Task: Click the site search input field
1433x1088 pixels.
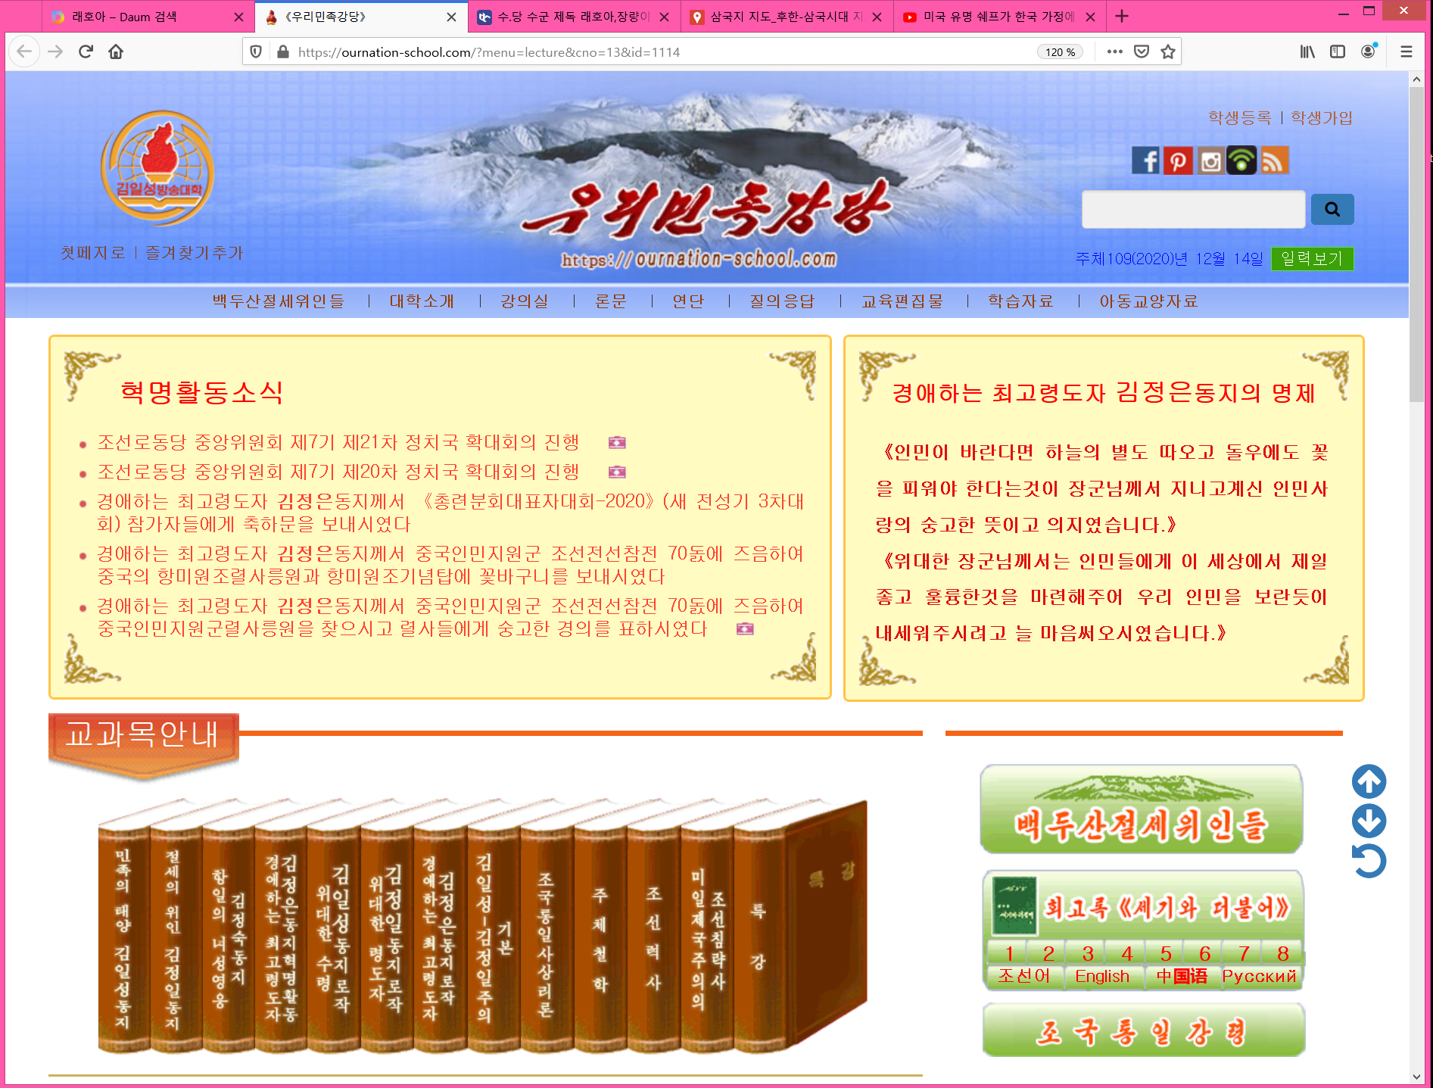Action: point(1193,210)
